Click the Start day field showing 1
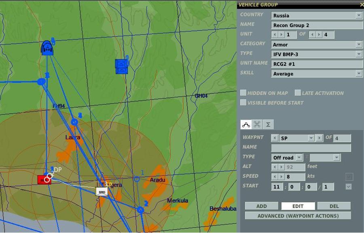This screenshot has width=364, height=233. point(328,187)
